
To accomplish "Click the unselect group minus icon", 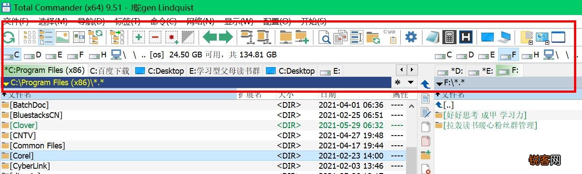I will (155, 37).
